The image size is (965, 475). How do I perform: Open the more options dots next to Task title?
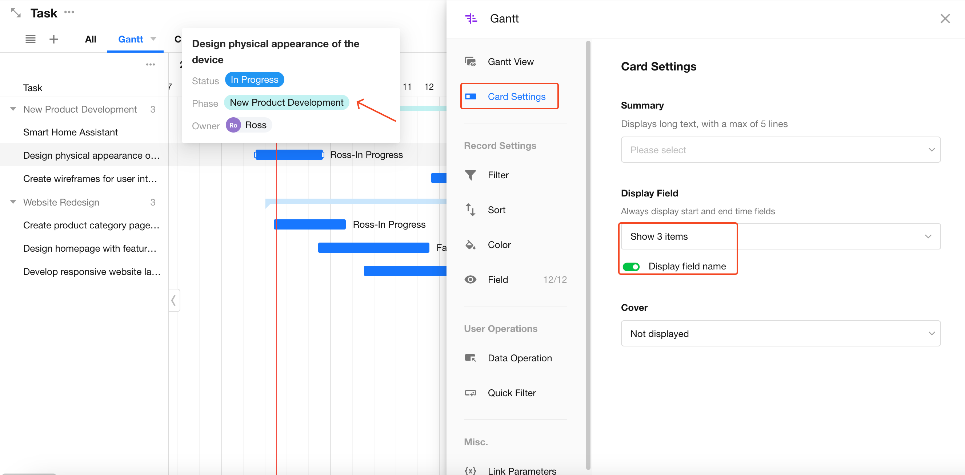point(69,12)
